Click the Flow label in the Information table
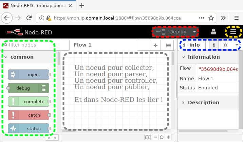The height and width of the screenshot is (142, 243). [185, 68]
